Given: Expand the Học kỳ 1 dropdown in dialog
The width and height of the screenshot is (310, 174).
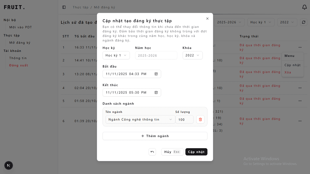Looking at the screenshot, I should pos(116,55).
